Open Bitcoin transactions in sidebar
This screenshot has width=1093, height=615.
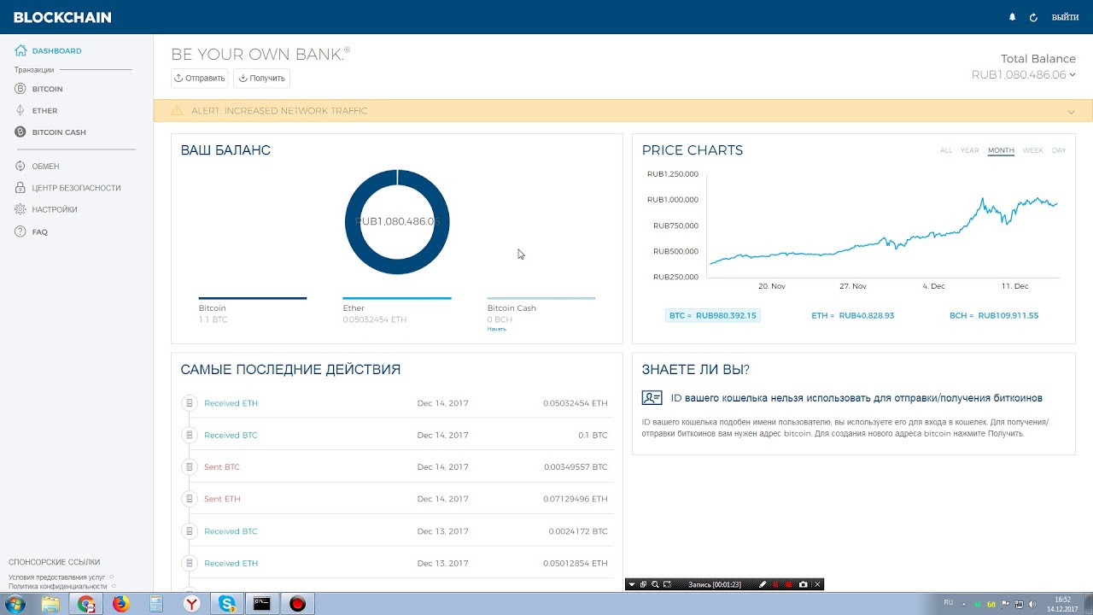(x=47, y=89)
